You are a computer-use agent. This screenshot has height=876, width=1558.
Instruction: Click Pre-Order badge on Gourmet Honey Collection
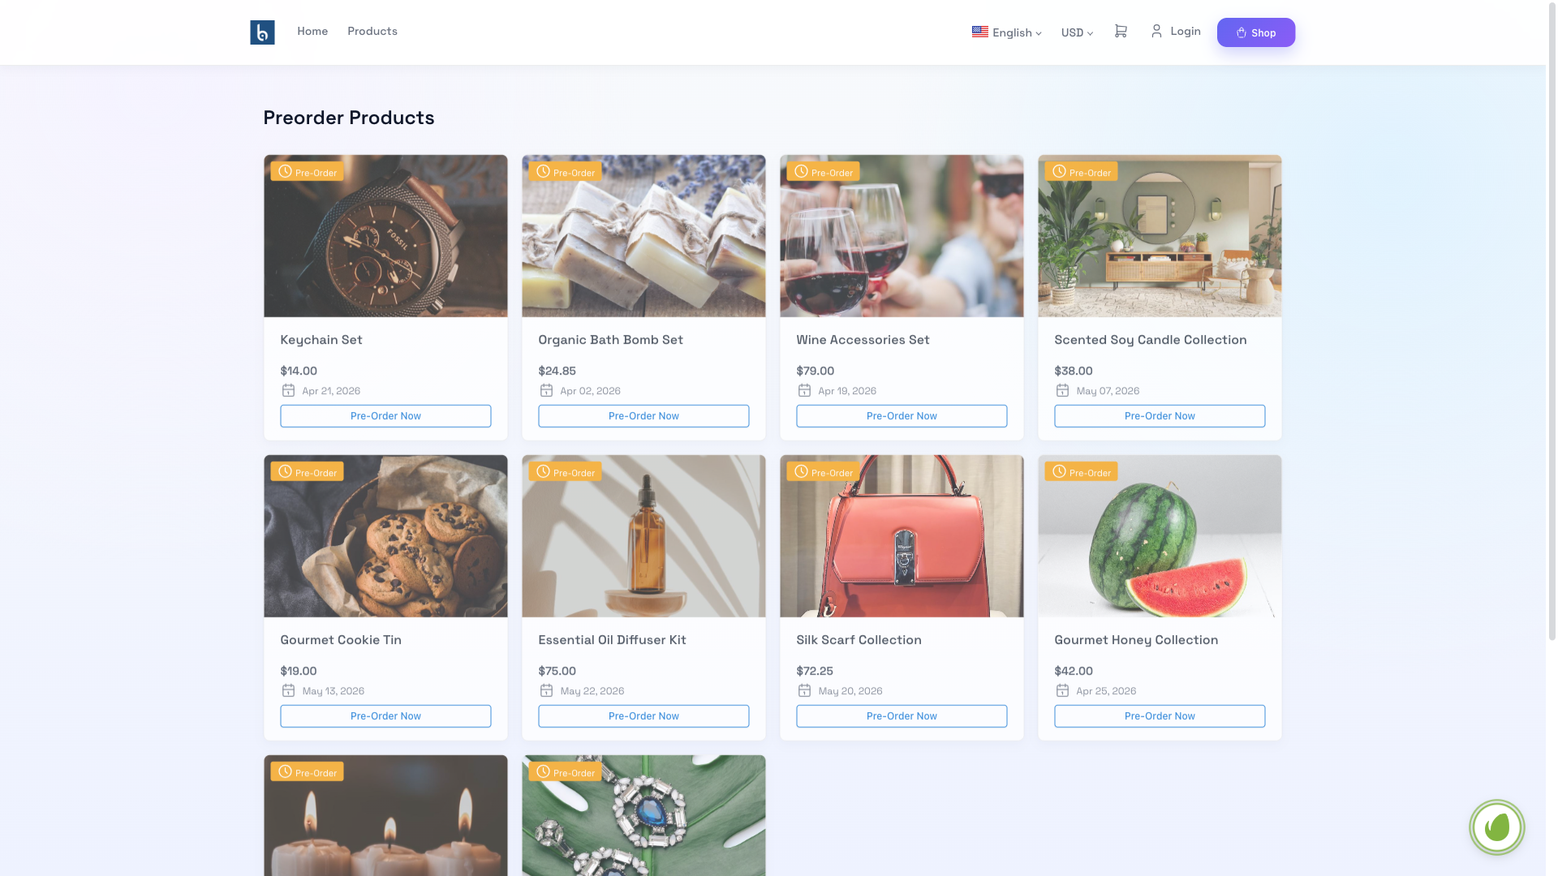pos(1081,472)
